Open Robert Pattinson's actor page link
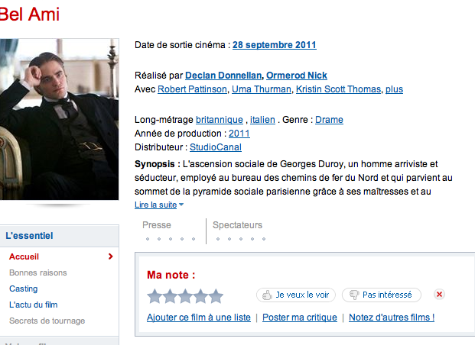This screenshot has height=345, width=475. click(x=193, y=89)
